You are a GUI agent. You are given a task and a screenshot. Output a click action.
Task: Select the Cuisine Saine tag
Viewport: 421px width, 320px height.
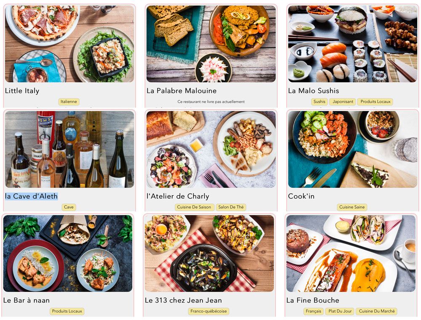click(352, 207)
